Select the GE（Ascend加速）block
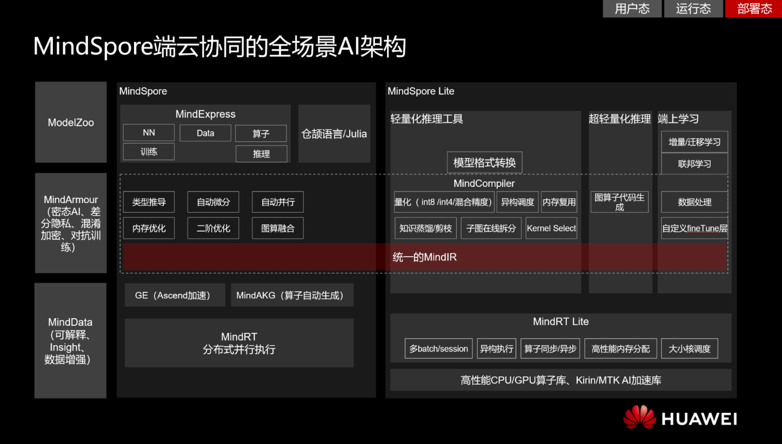This screenshot has width=782, height=444. click(x=175, y=295)
